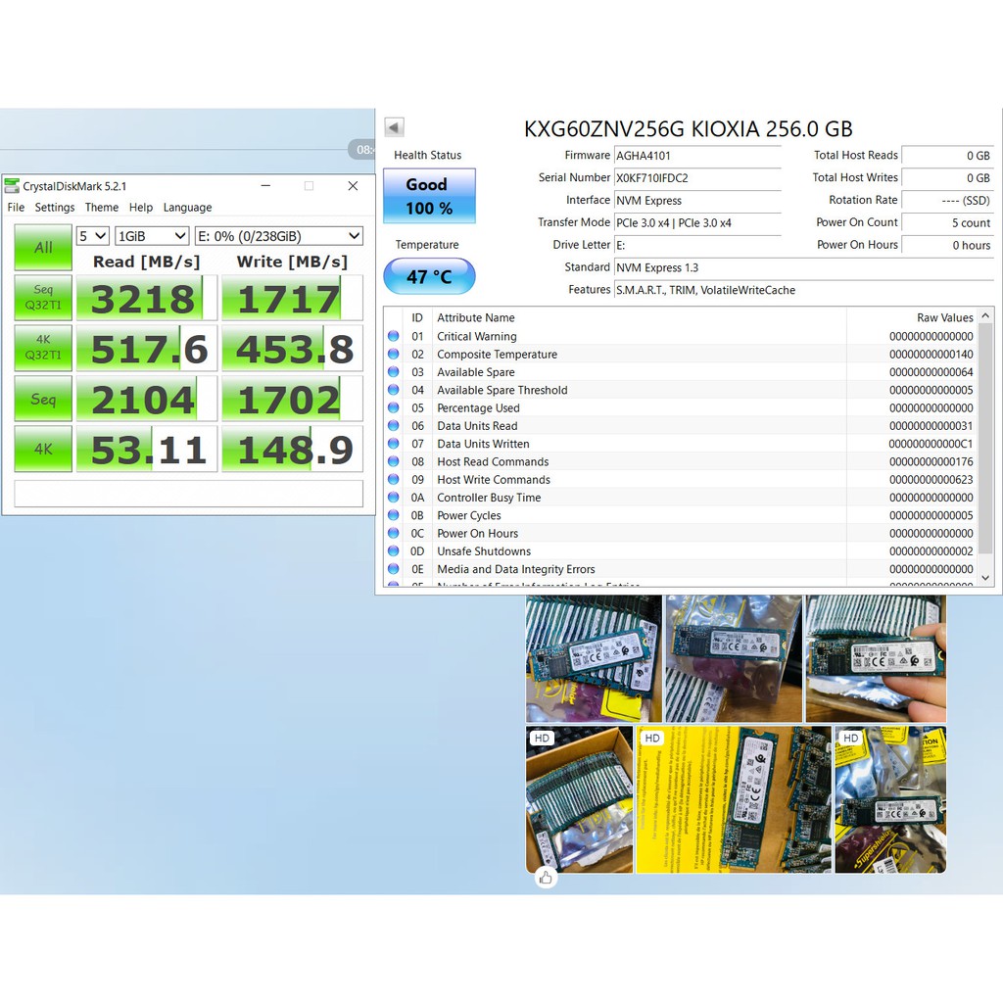Open the Settings menu
This screenshot has width=1003, height=1003.
55,208
